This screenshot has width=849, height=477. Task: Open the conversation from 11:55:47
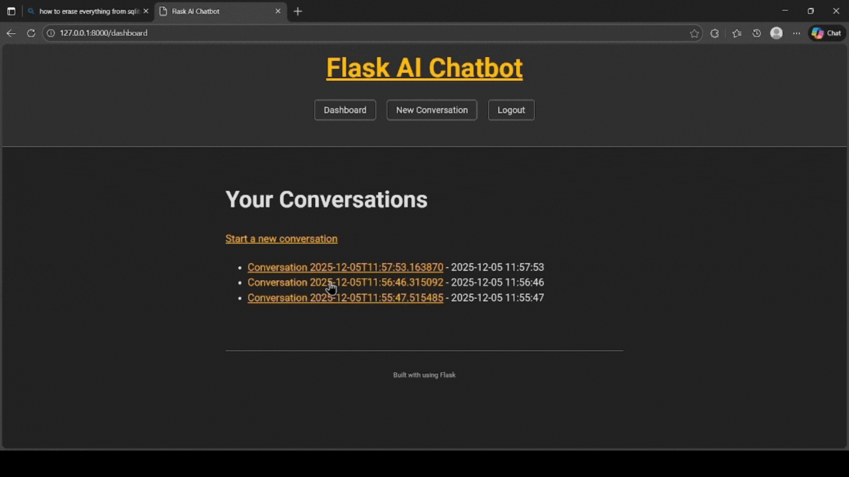point(345,298)
